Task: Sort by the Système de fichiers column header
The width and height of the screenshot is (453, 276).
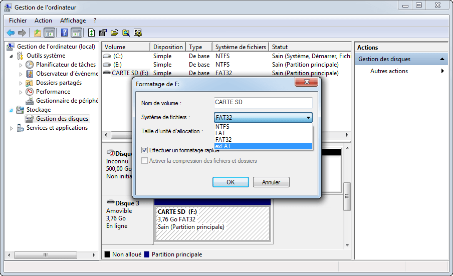Action: (x=241, y=47)
